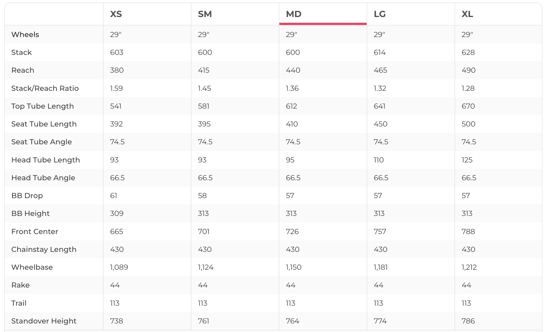Click the Wheels row label
The height and width of the screenshot is (332, 546).
[x=25, y=35]
